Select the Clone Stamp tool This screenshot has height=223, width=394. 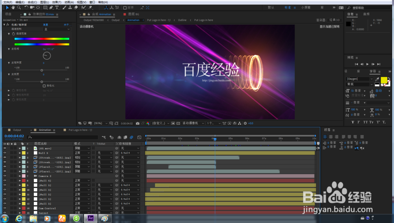tap(70, 7)
